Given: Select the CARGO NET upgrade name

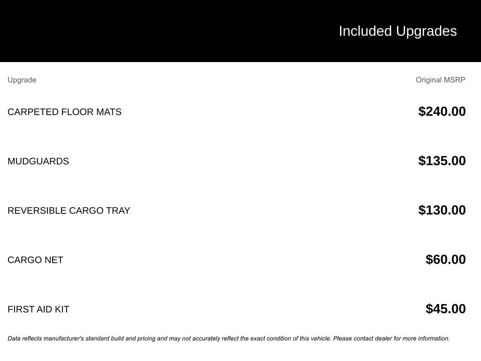Looking at the screenshot, I should tap(35, 260).
